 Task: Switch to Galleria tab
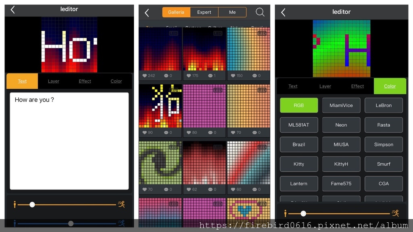176,13
